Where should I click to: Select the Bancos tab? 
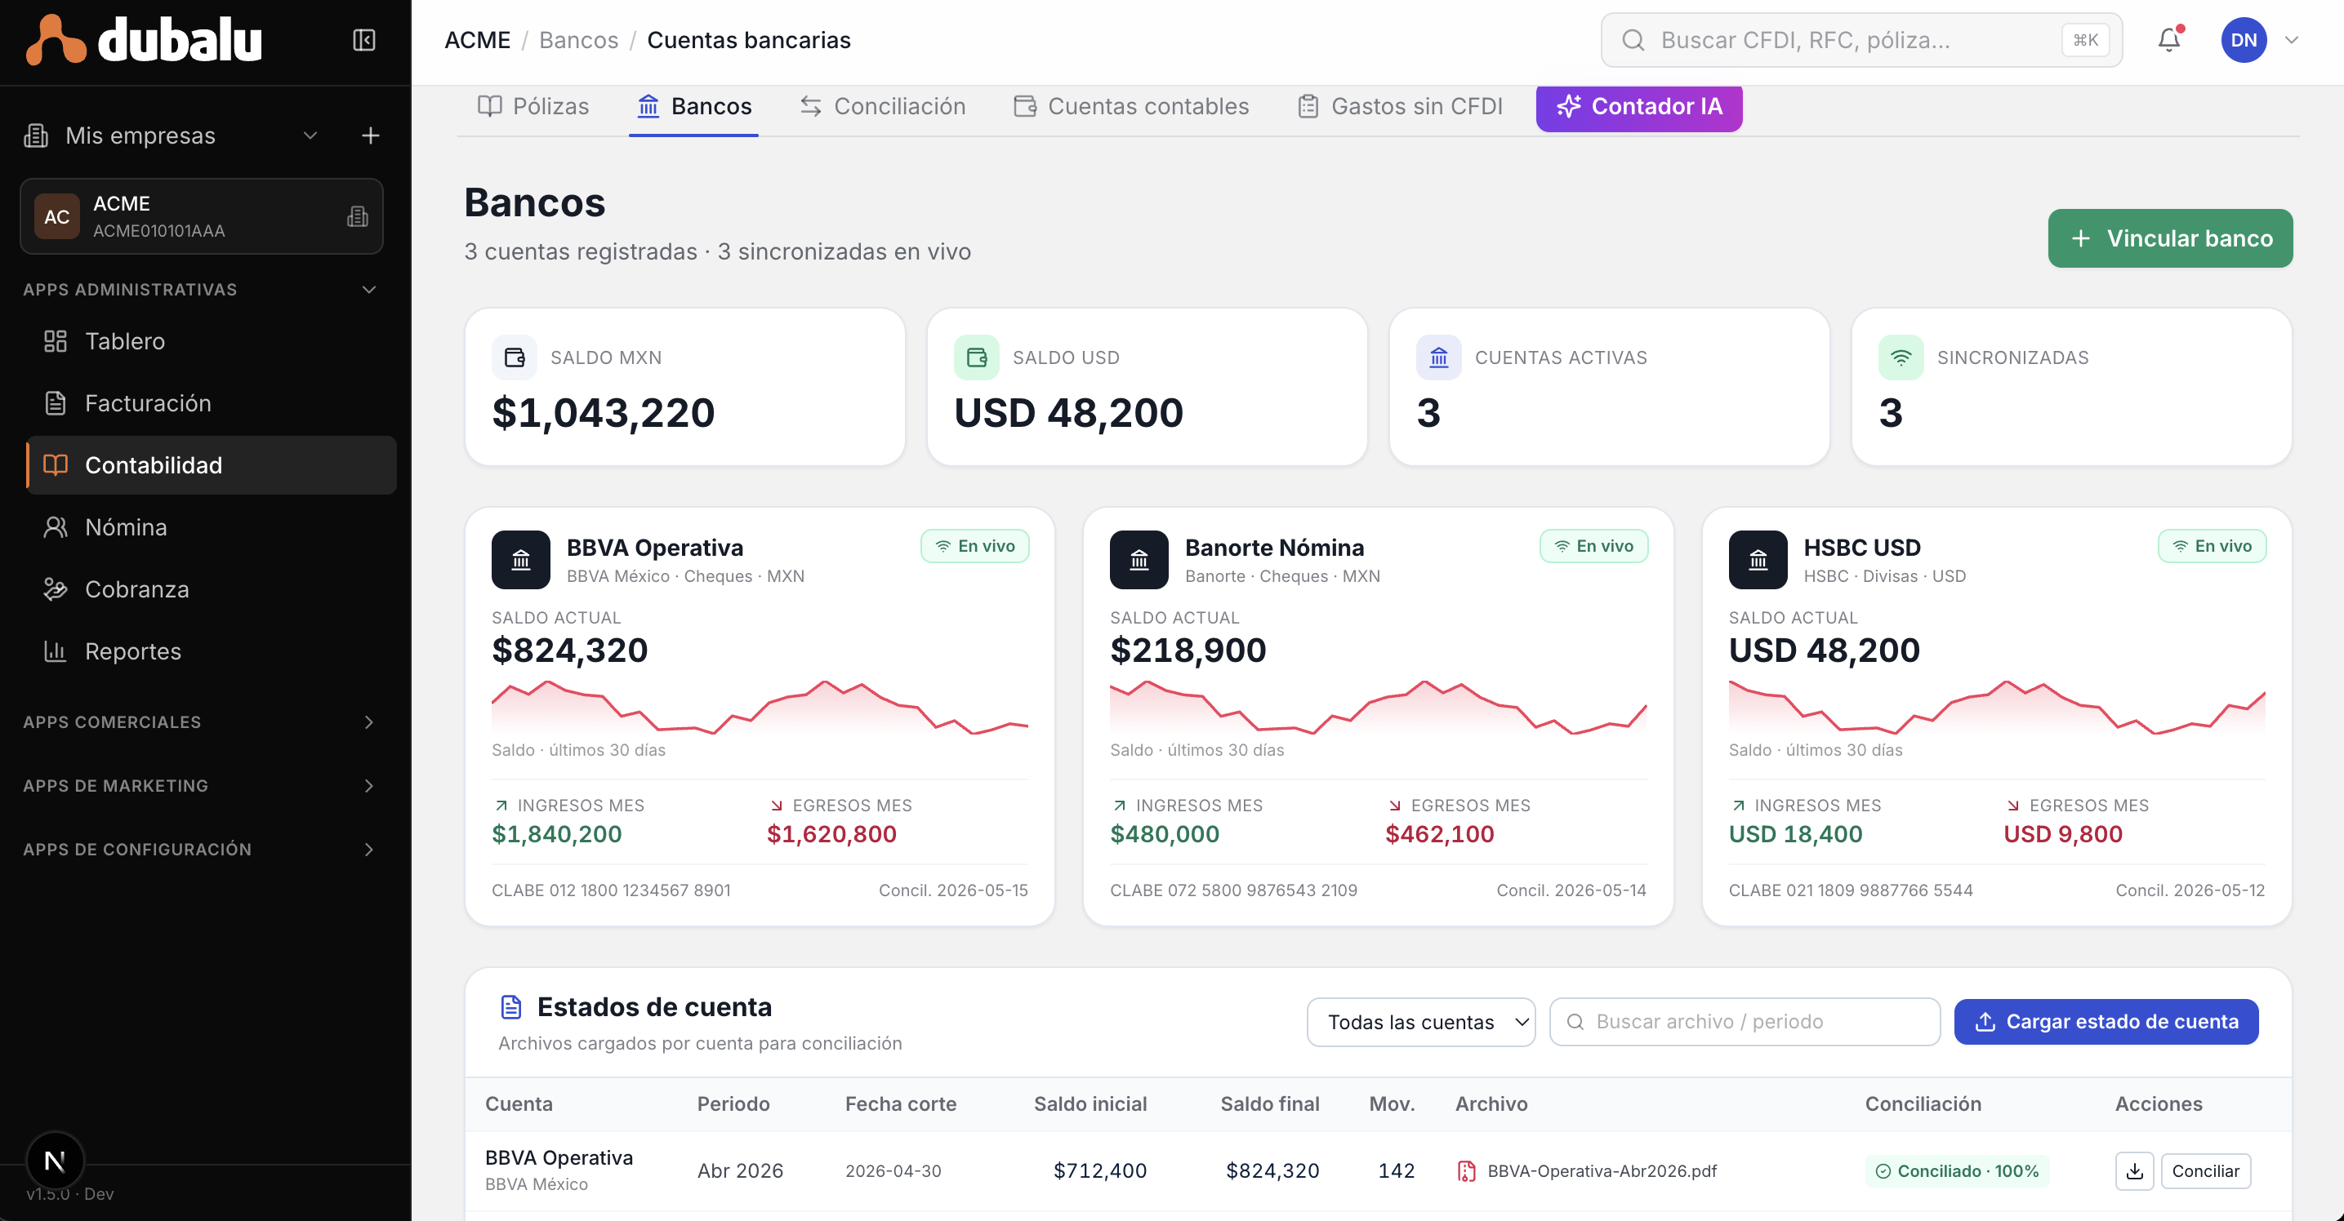693,106
